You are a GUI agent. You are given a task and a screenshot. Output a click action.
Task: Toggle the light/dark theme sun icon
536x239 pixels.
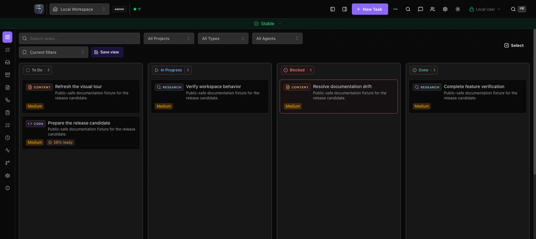(457, 9)
